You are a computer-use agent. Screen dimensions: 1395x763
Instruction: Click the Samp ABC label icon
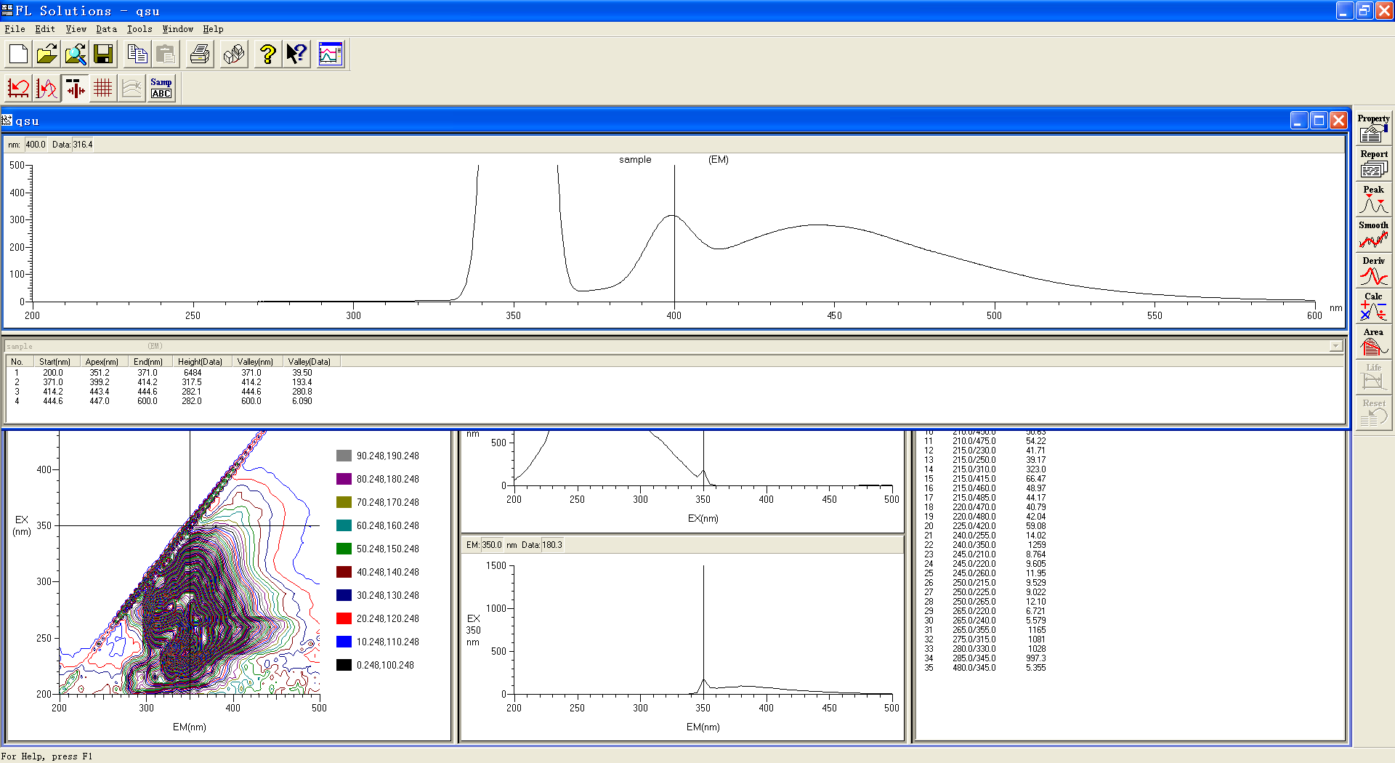161,89
